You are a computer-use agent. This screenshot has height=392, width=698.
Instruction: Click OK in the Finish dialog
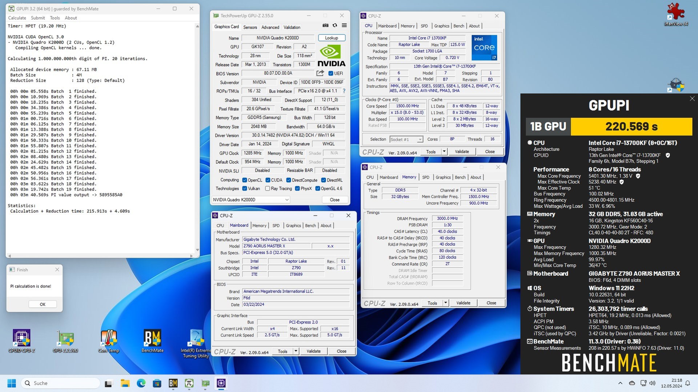pyautogui.click(x=43, y=305)
